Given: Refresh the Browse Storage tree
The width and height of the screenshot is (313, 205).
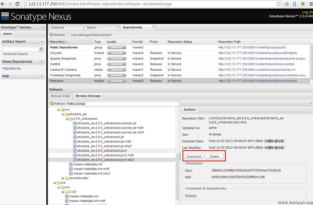Looking at the screenshot, I should (x=57, y=104).
